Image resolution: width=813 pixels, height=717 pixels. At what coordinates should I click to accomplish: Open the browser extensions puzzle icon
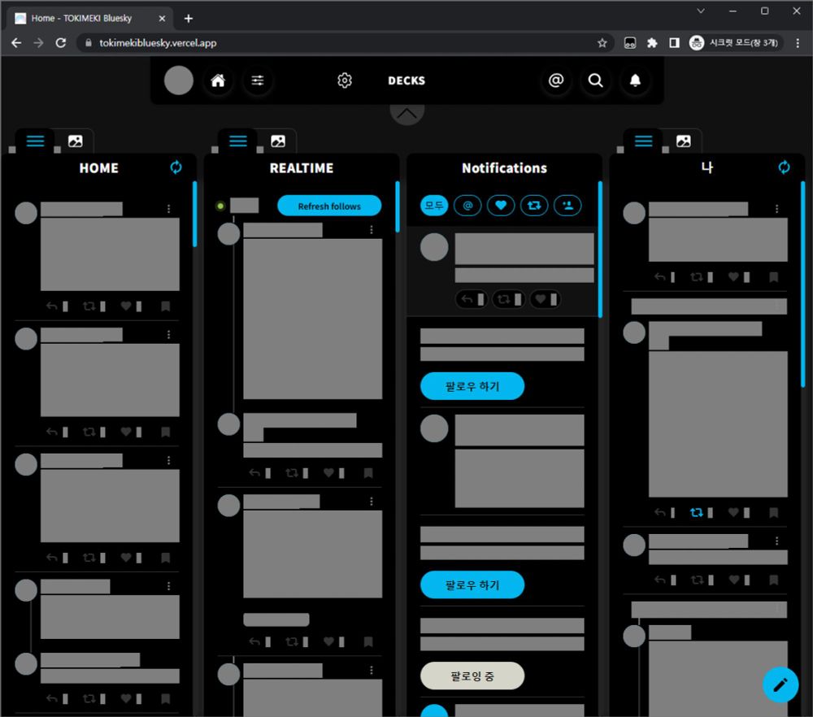(652, 43)
